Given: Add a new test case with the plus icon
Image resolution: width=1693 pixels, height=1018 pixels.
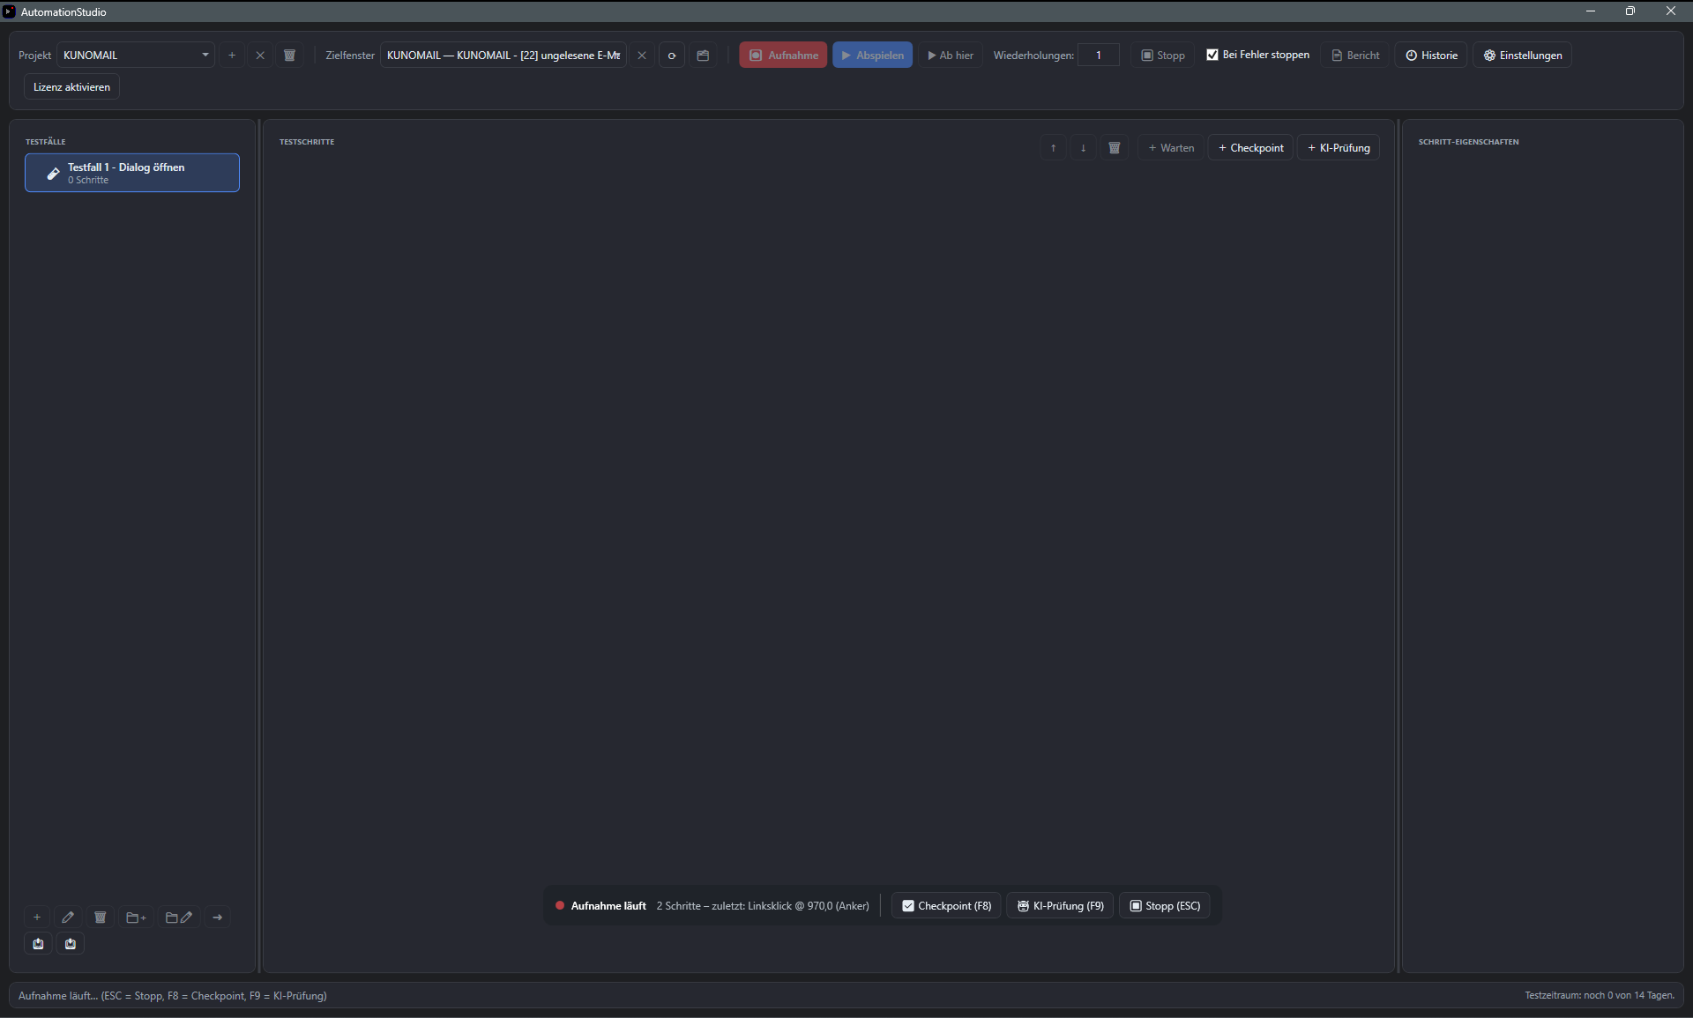Looking at the screenshot, I should click(37, 918).
